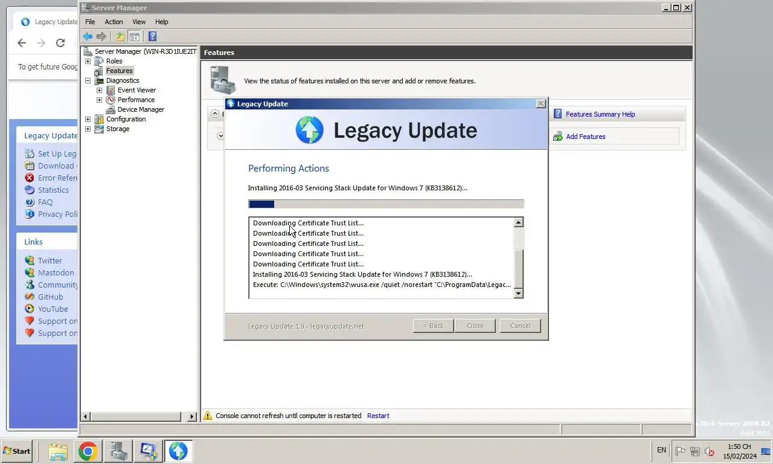Click the Twitter link in browser sidebar
The image size is (773, 464).
pos(50,260)
